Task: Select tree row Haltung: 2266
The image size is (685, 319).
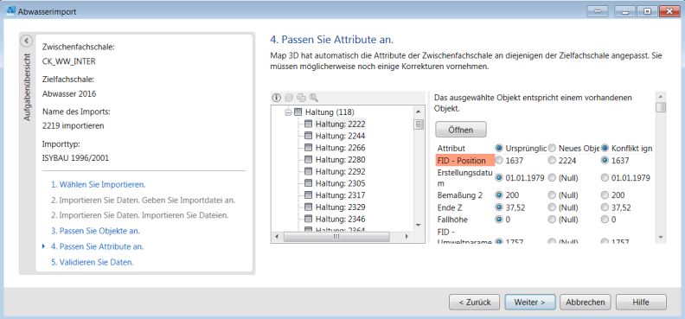Action: click(x=340, y=148)
